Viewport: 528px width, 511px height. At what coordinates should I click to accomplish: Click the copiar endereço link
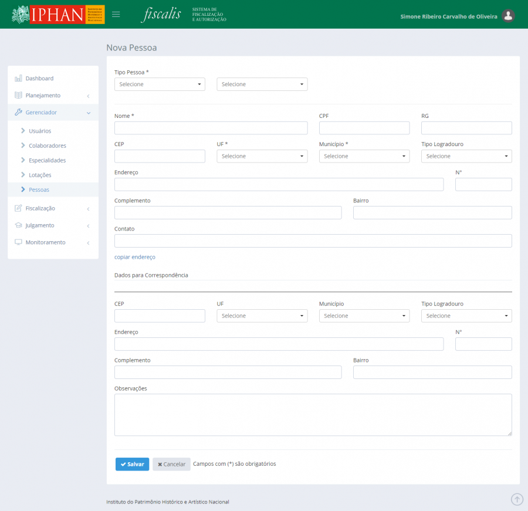point(135,257)
